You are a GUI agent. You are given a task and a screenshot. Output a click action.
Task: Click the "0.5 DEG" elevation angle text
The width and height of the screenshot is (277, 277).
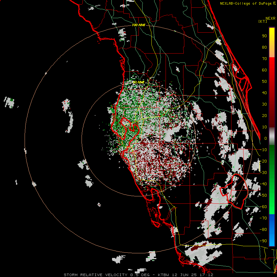pyautogui.click(x=140, y=275)
